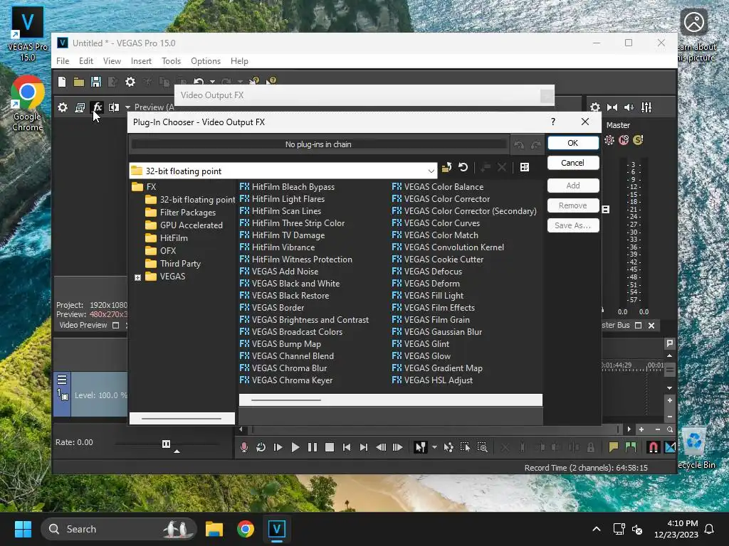
Task: Click Cancel in Plug-In Chooser
Action: pyautogui.click(x=573, y=163)
